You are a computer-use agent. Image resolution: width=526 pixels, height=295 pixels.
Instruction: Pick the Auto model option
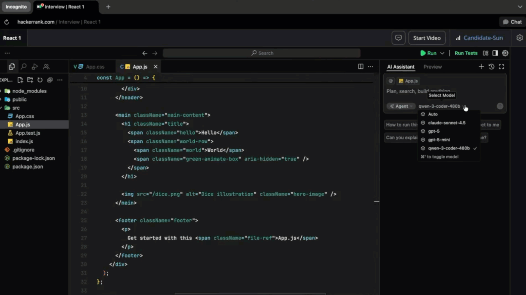coord(433,114)
